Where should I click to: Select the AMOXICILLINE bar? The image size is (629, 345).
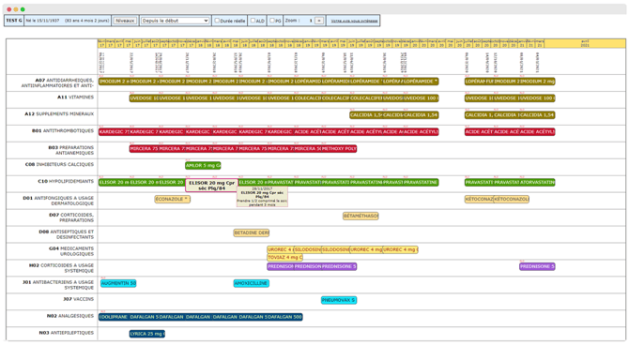pyautogui.click(x=252, y=283)
